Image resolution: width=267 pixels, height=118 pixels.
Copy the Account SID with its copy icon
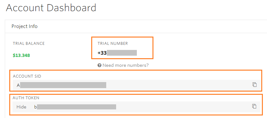tap(254, 85)
